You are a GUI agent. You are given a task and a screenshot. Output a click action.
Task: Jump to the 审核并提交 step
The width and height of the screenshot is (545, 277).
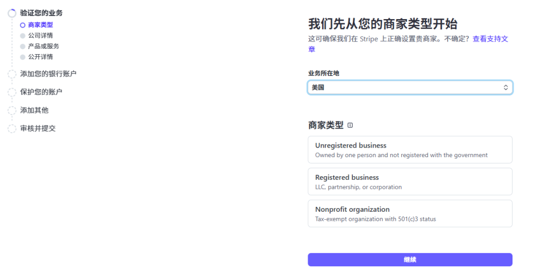click(38, 128)
